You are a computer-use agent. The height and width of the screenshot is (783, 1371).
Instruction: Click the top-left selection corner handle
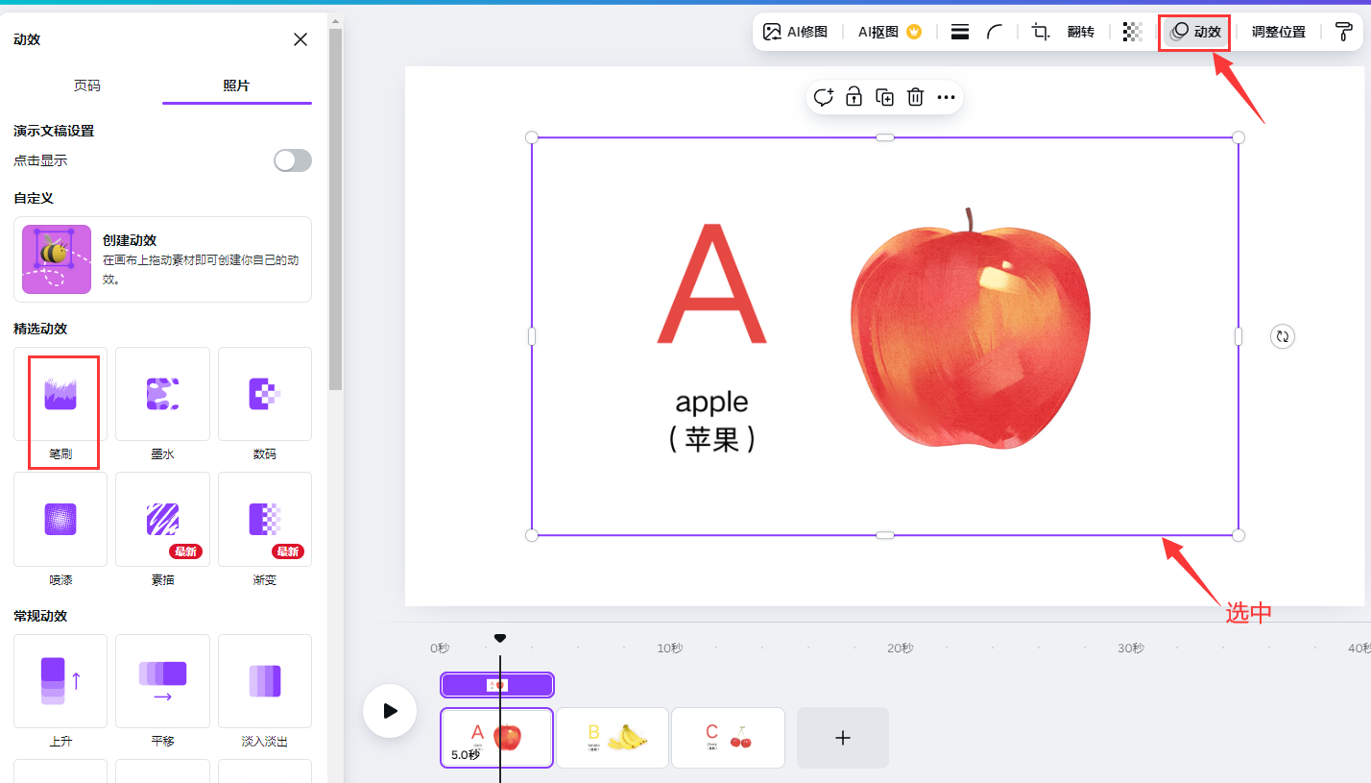[532, 137]
